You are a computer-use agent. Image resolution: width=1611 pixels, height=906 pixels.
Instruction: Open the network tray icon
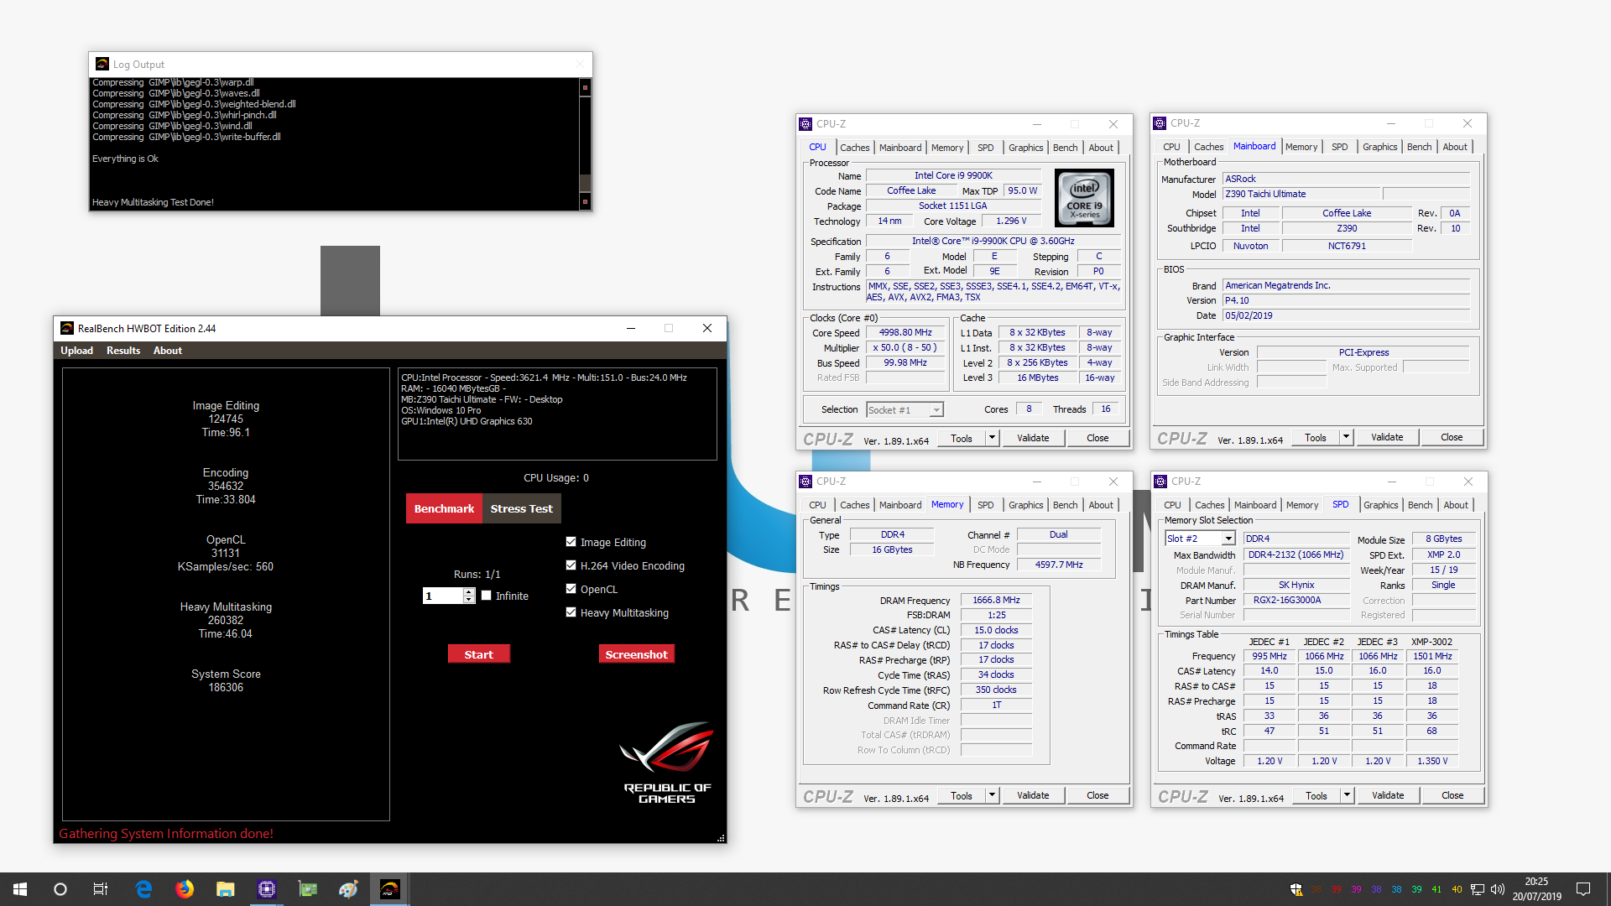pos(1478,889)
